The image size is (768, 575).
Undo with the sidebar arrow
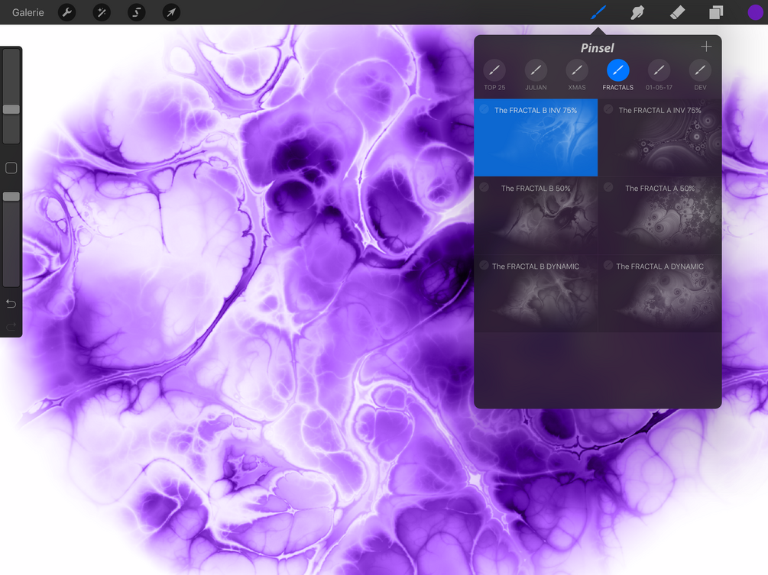(x=11, y=304)
